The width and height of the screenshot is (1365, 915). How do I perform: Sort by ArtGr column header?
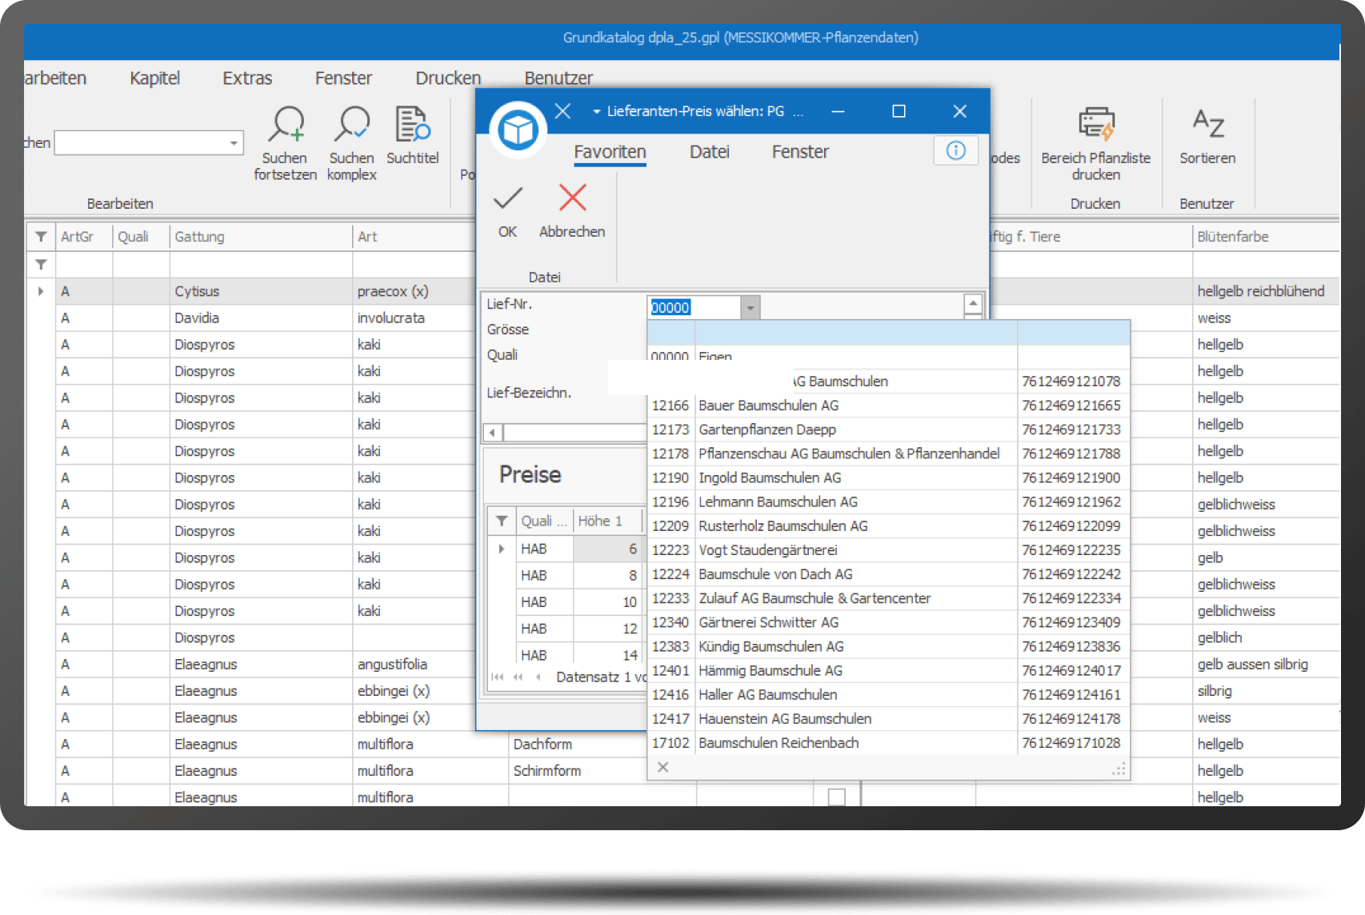[83, 237]
